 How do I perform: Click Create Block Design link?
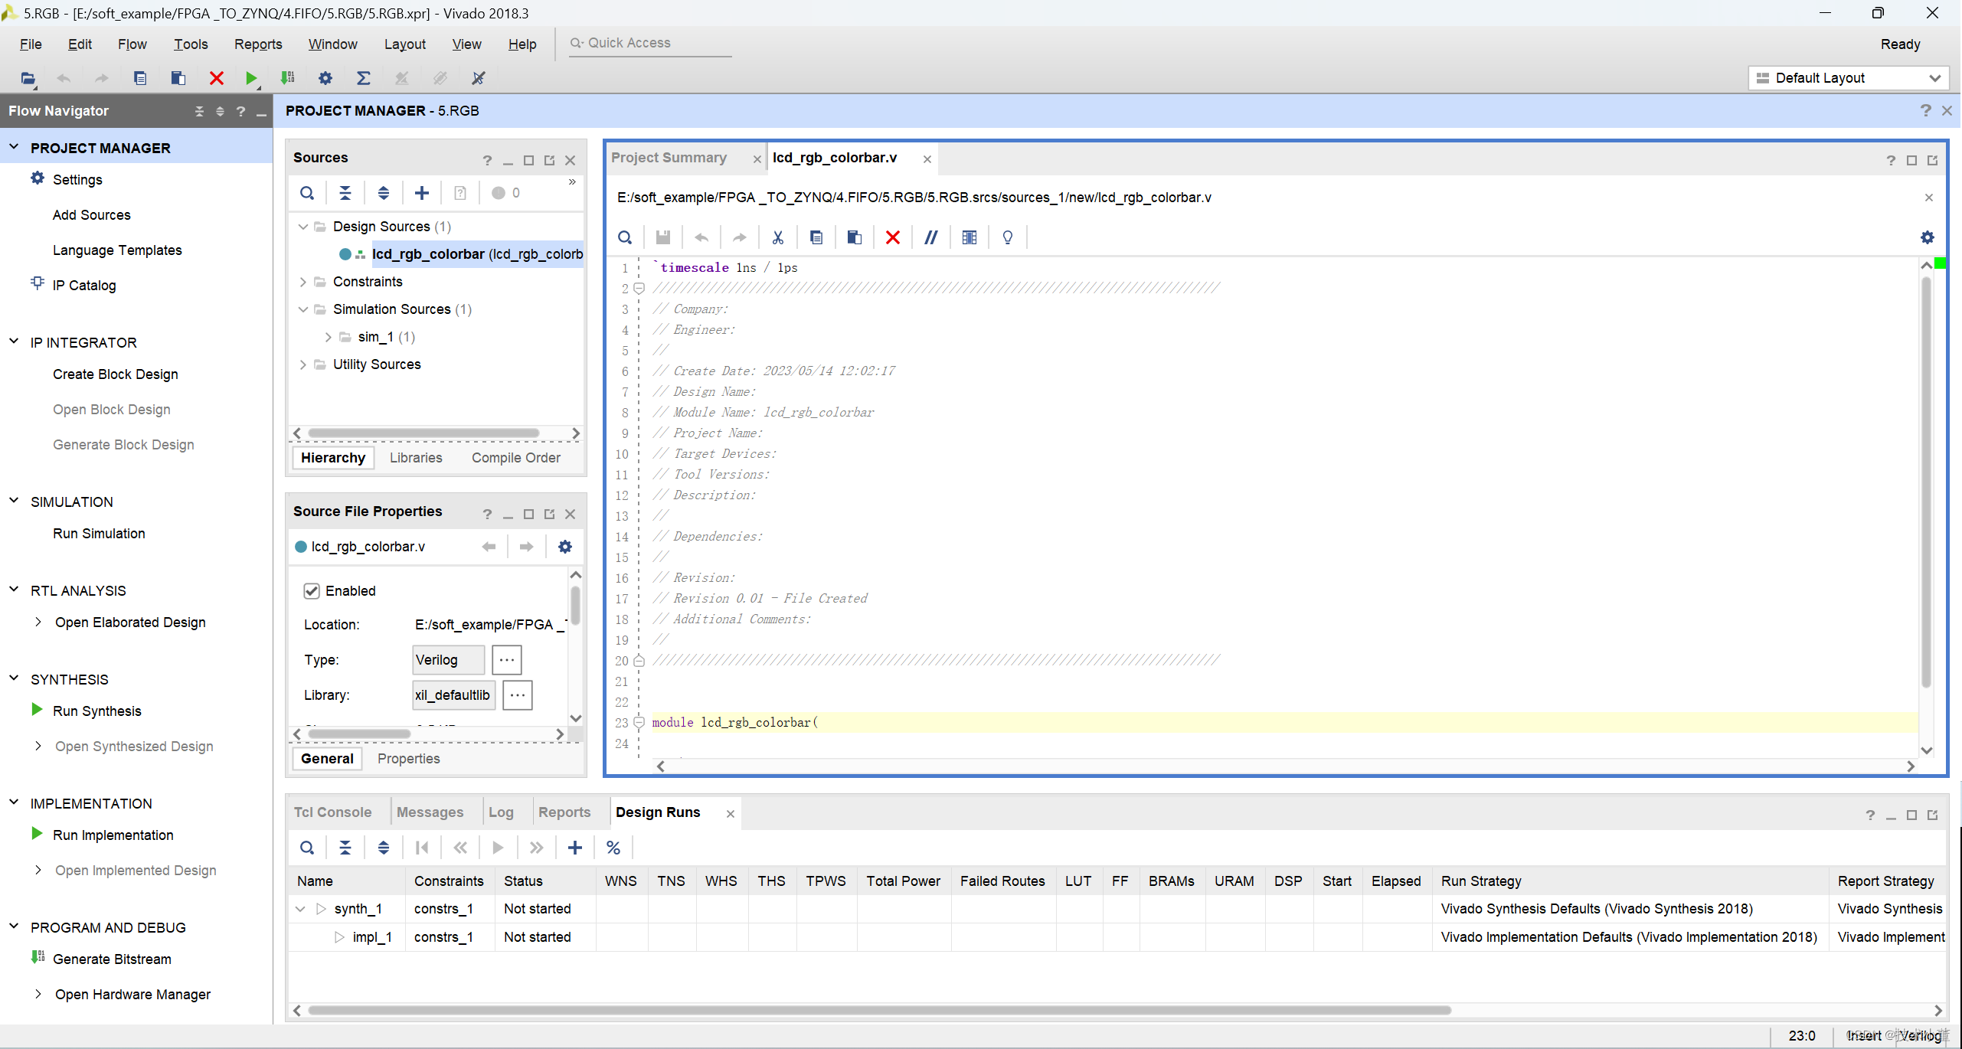pos(115,374)
